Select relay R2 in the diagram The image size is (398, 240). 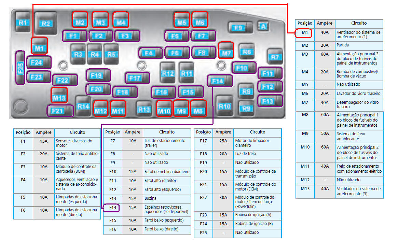tap(46, 23)
